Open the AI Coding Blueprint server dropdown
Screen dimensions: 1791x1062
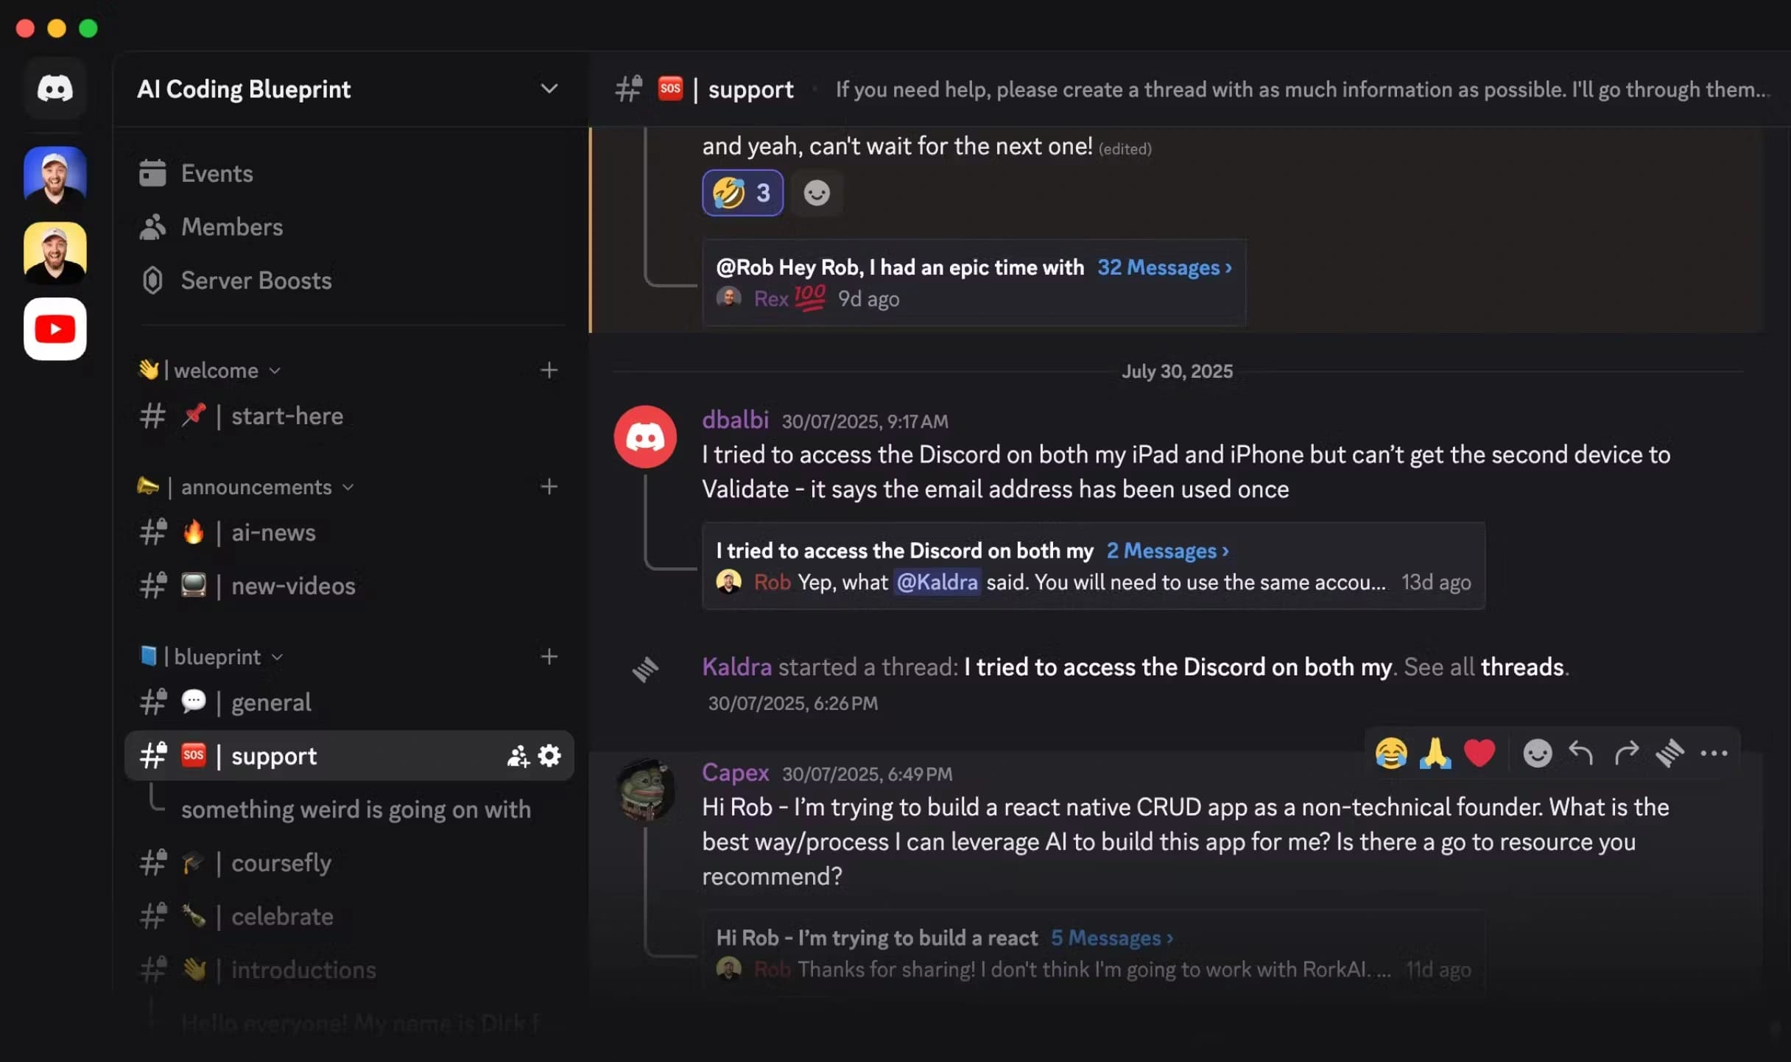click(549, 89)
